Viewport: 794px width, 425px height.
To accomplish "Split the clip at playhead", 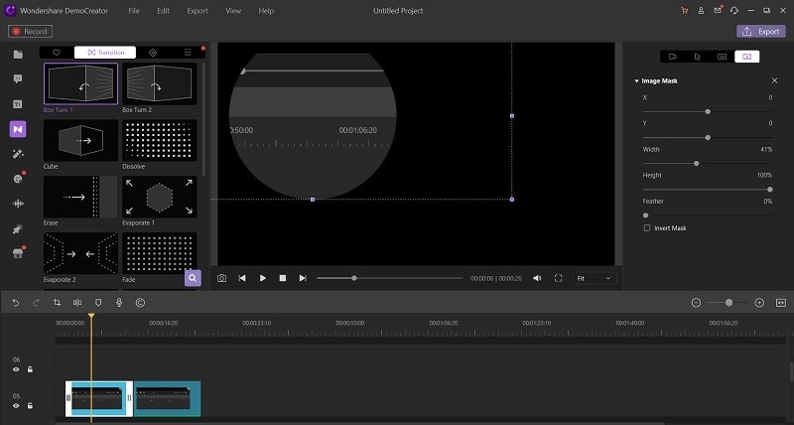I will (x=77, y=303).
